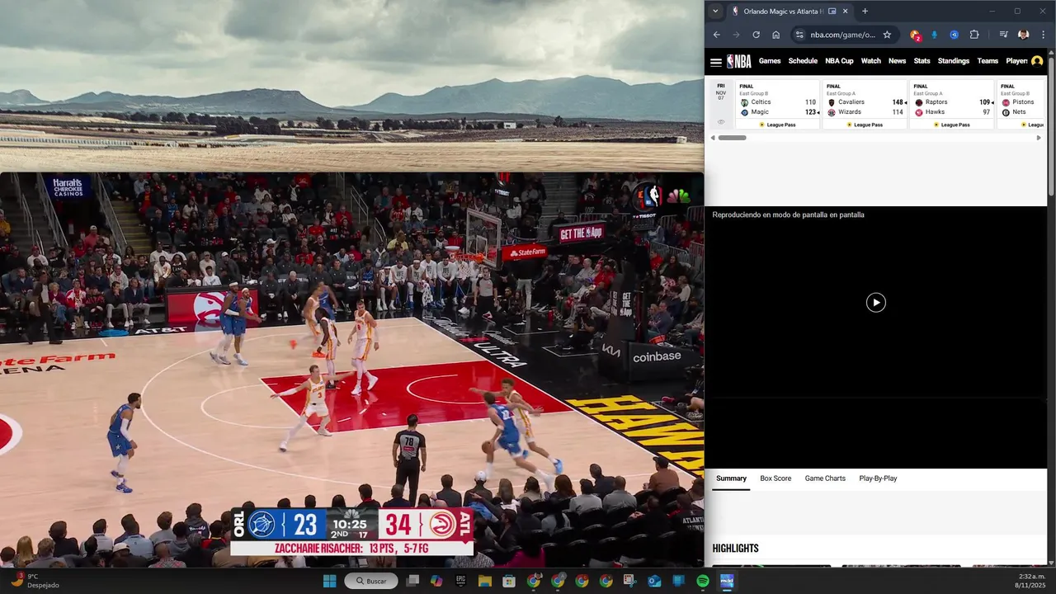Open the taskbar clock showing 2:32 a.m.
Screen dimensions: 1056x594
click(x=1030, y=581)
